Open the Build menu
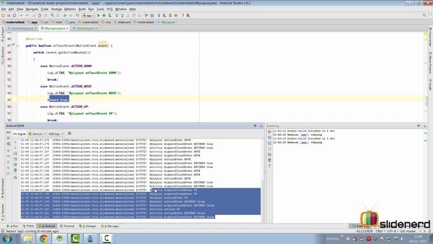Viewport: 433px width, 244px height. [82, 9]
